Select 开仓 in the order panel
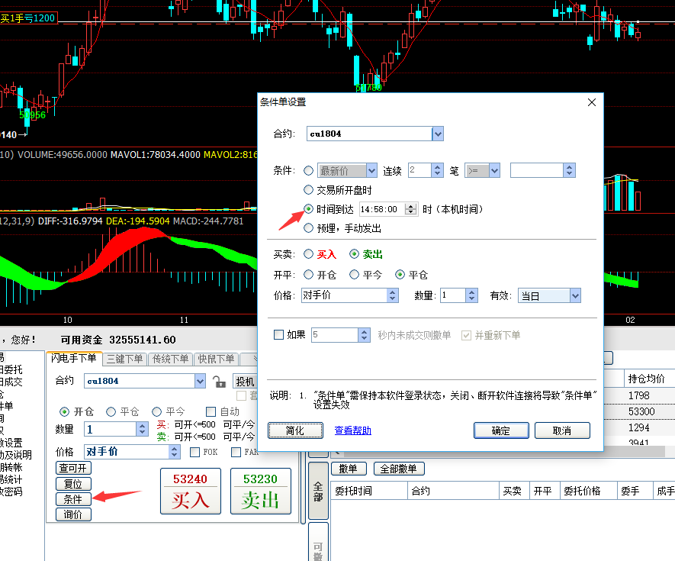This screenshot has width=675, height=561. tap(65, 412)
